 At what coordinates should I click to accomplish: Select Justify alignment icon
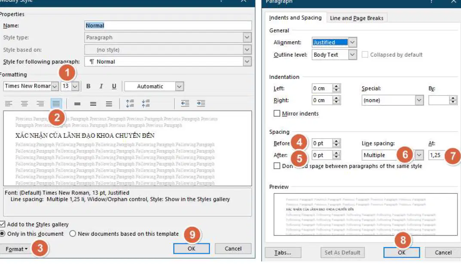[56, 103]
